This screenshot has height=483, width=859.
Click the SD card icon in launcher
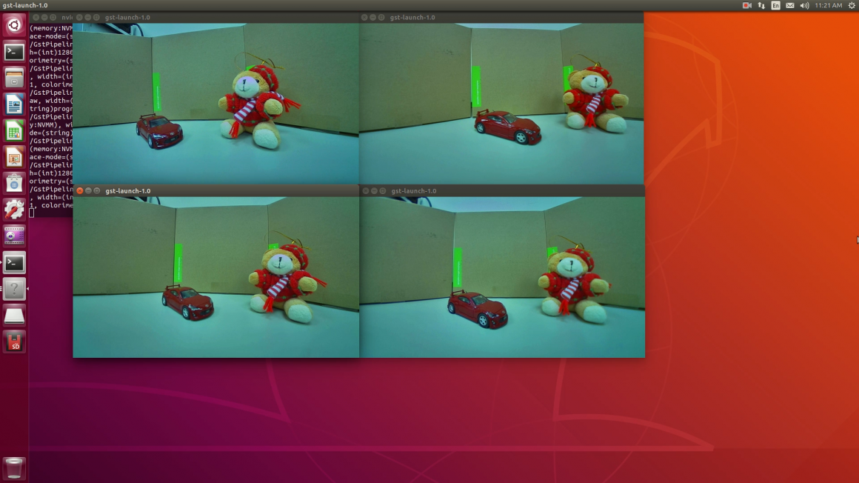14,342
